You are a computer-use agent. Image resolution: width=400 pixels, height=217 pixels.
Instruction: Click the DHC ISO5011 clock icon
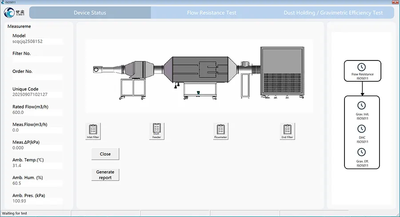tap(362, 129)
